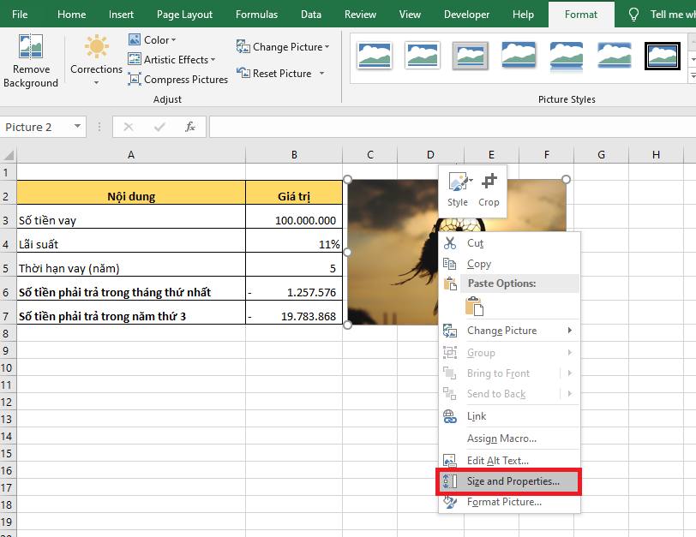This screenshot has width=696, height=537.
Task: Click the Insert Function fx icon
Action: point(190,127)
